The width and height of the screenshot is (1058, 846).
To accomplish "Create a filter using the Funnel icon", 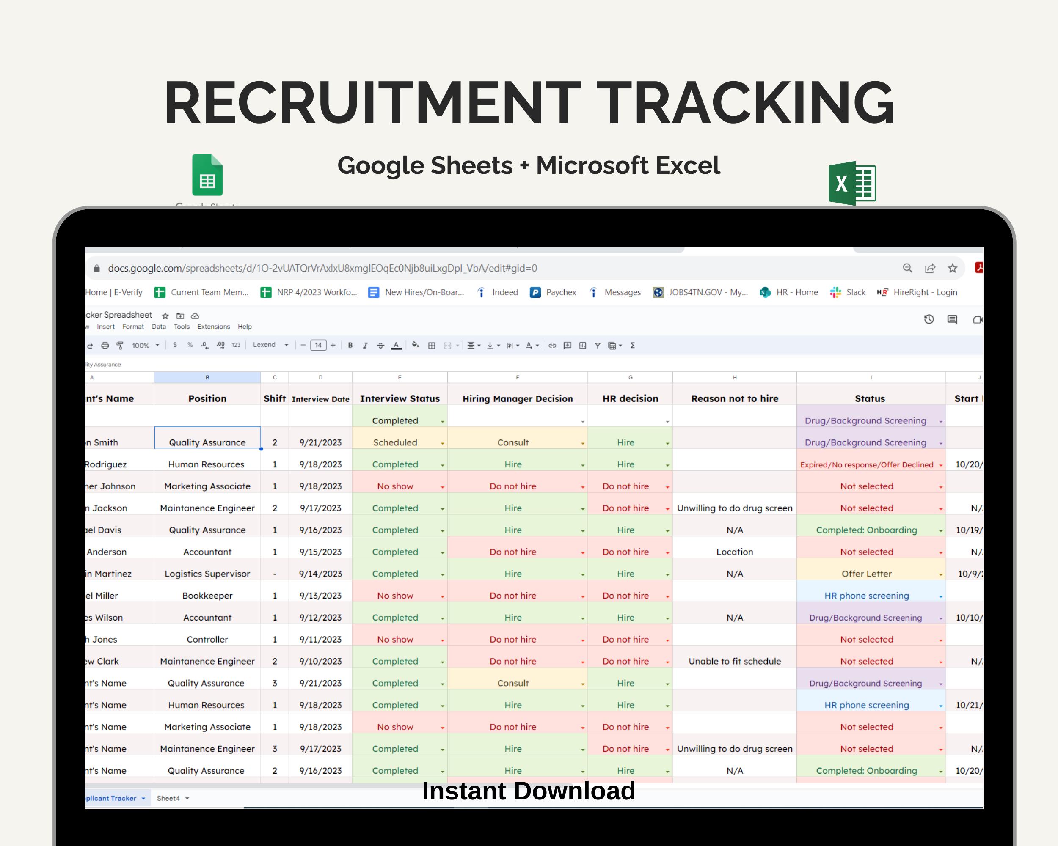I will point(597,345).
